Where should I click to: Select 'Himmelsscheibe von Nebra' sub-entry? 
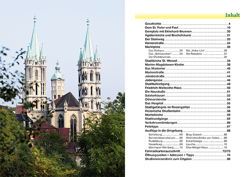pyautogui.click(x=206, y=138)
